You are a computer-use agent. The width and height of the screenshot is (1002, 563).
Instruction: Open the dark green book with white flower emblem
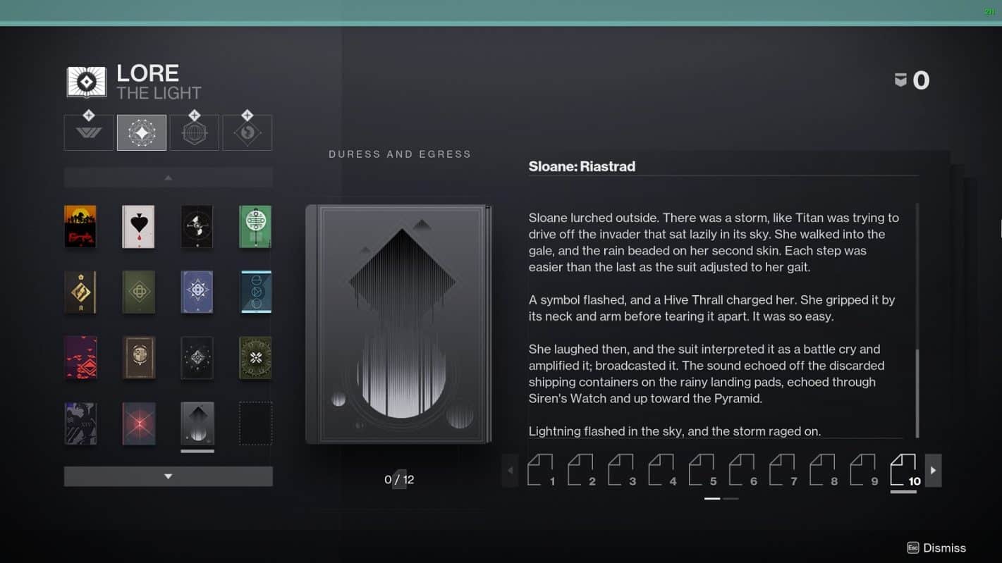[x=255, y=358]
